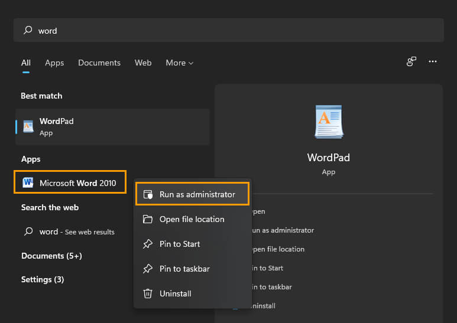This screenshot has height=323, width=457.
Task: Click Microsoft Word 2010 app result
Action: (x=70, y=182)
